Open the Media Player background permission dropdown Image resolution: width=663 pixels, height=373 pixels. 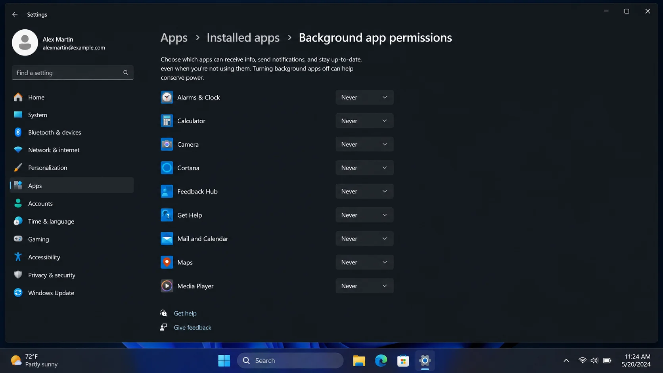364,286
